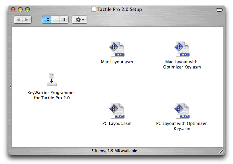Image resolution: width=233 pixels, height=164 pixels.
Task: Click the 'KeyWarrior Programmer for Tactile Pro 2.0' label
Action: tap(51, 95)
